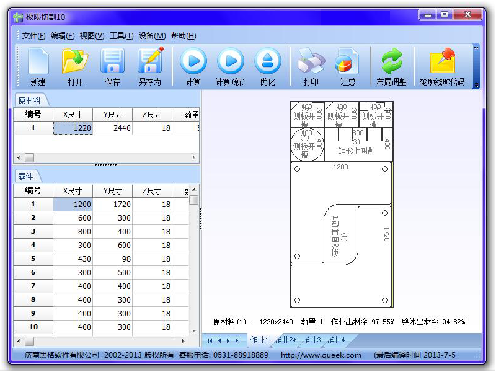Click the X尺寸 cell with 1220
Image resolution: width=496 pixels, height=372 pixels.
(73, 128)
